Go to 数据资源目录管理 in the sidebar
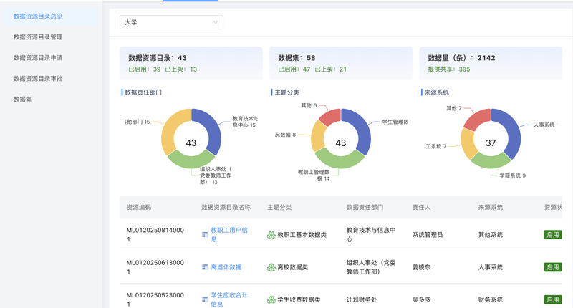Image resolution: width=573 pixels, height=308 pixels. [38, 37]
